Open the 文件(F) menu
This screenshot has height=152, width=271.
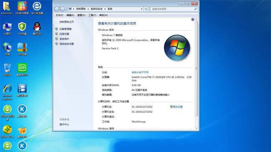(x=60, y=15)
